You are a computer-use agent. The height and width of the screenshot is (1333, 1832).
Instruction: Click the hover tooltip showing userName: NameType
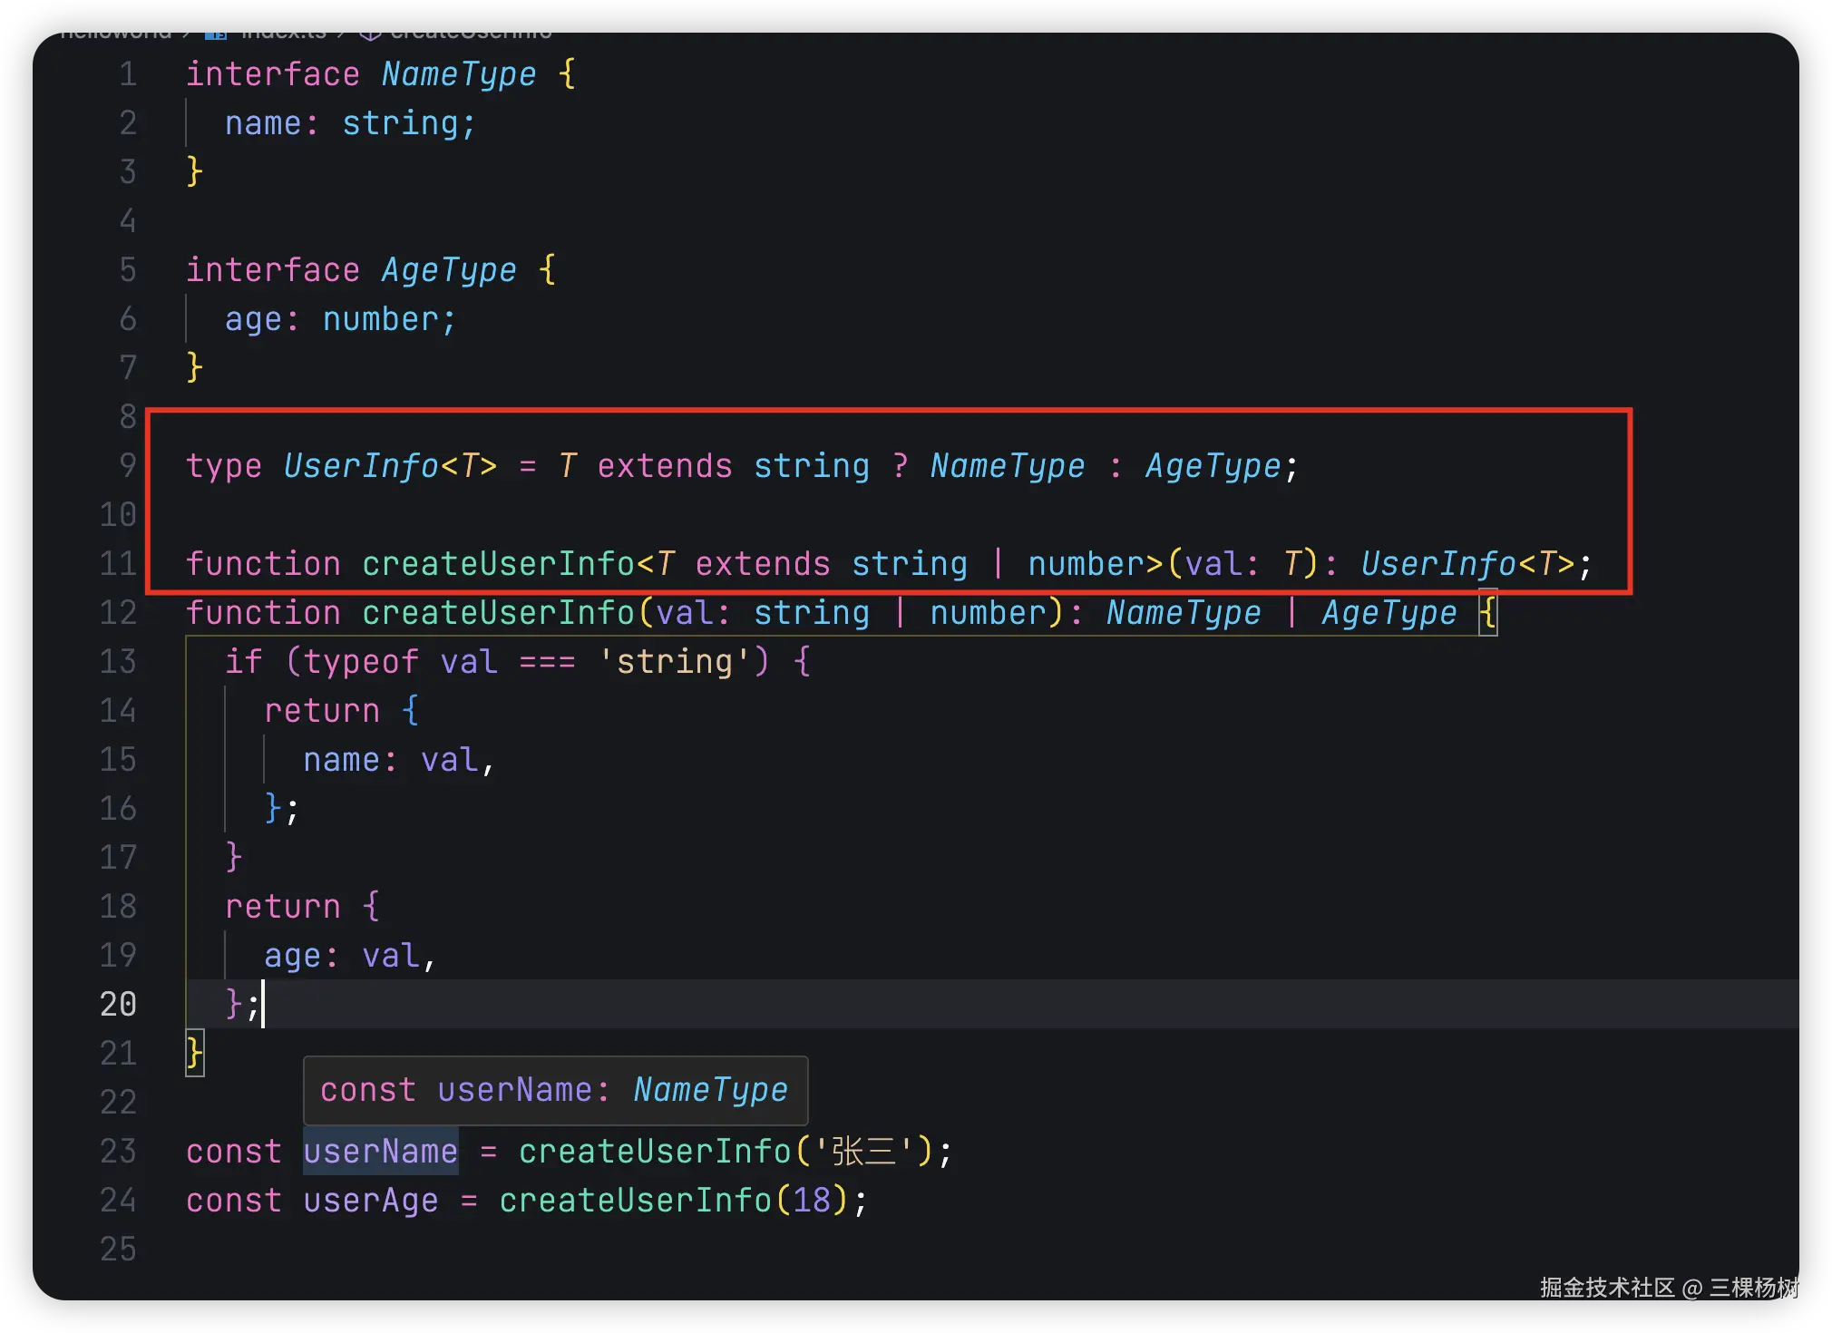[554, 1089]
